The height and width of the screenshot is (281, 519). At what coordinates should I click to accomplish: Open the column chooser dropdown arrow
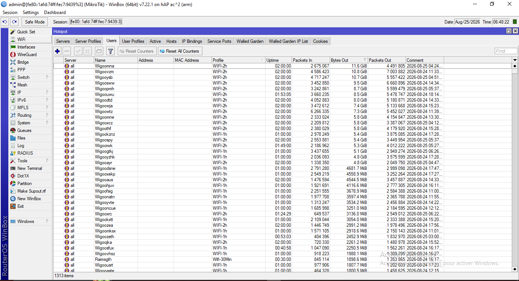[515, 60]
